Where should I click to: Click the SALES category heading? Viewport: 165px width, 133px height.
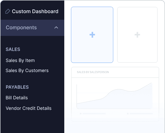13,49
